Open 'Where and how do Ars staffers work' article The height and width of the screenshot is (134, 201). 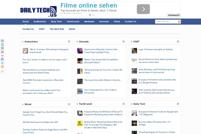pos(42,92)
